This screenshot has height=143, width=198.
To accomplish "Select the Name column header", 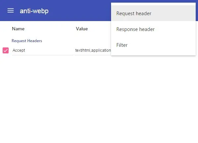I will pyautogui.click(x=18, y=29).
